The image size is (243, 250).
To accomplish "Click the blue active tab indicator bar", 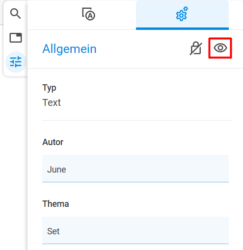I will [182, 29].
